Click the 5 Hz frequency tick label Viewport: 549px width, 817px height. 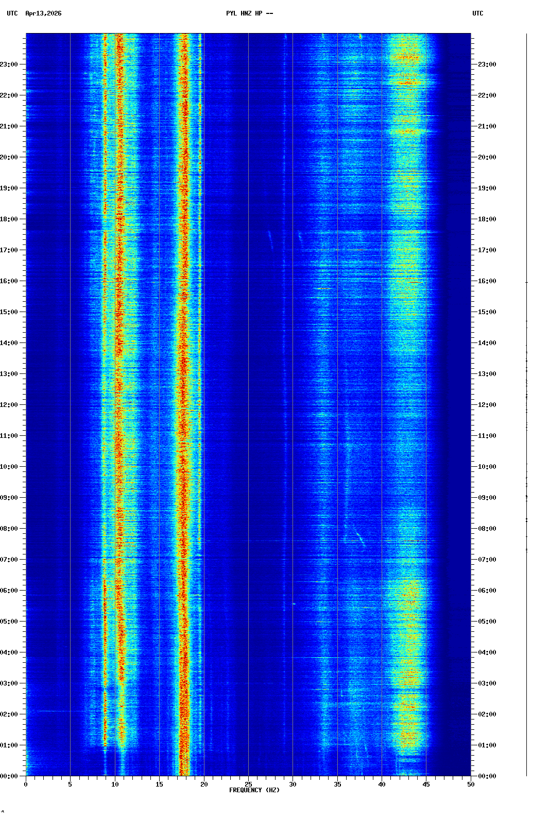(70, 785)
